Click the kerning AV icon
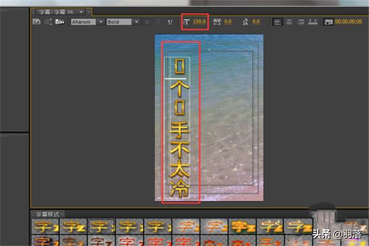Viewport: 369px width, 246px height. point(216,22)
